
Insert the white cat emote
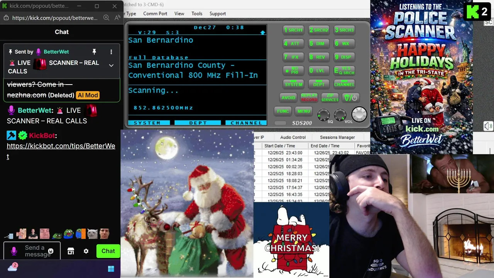click(x=92, y=234)
